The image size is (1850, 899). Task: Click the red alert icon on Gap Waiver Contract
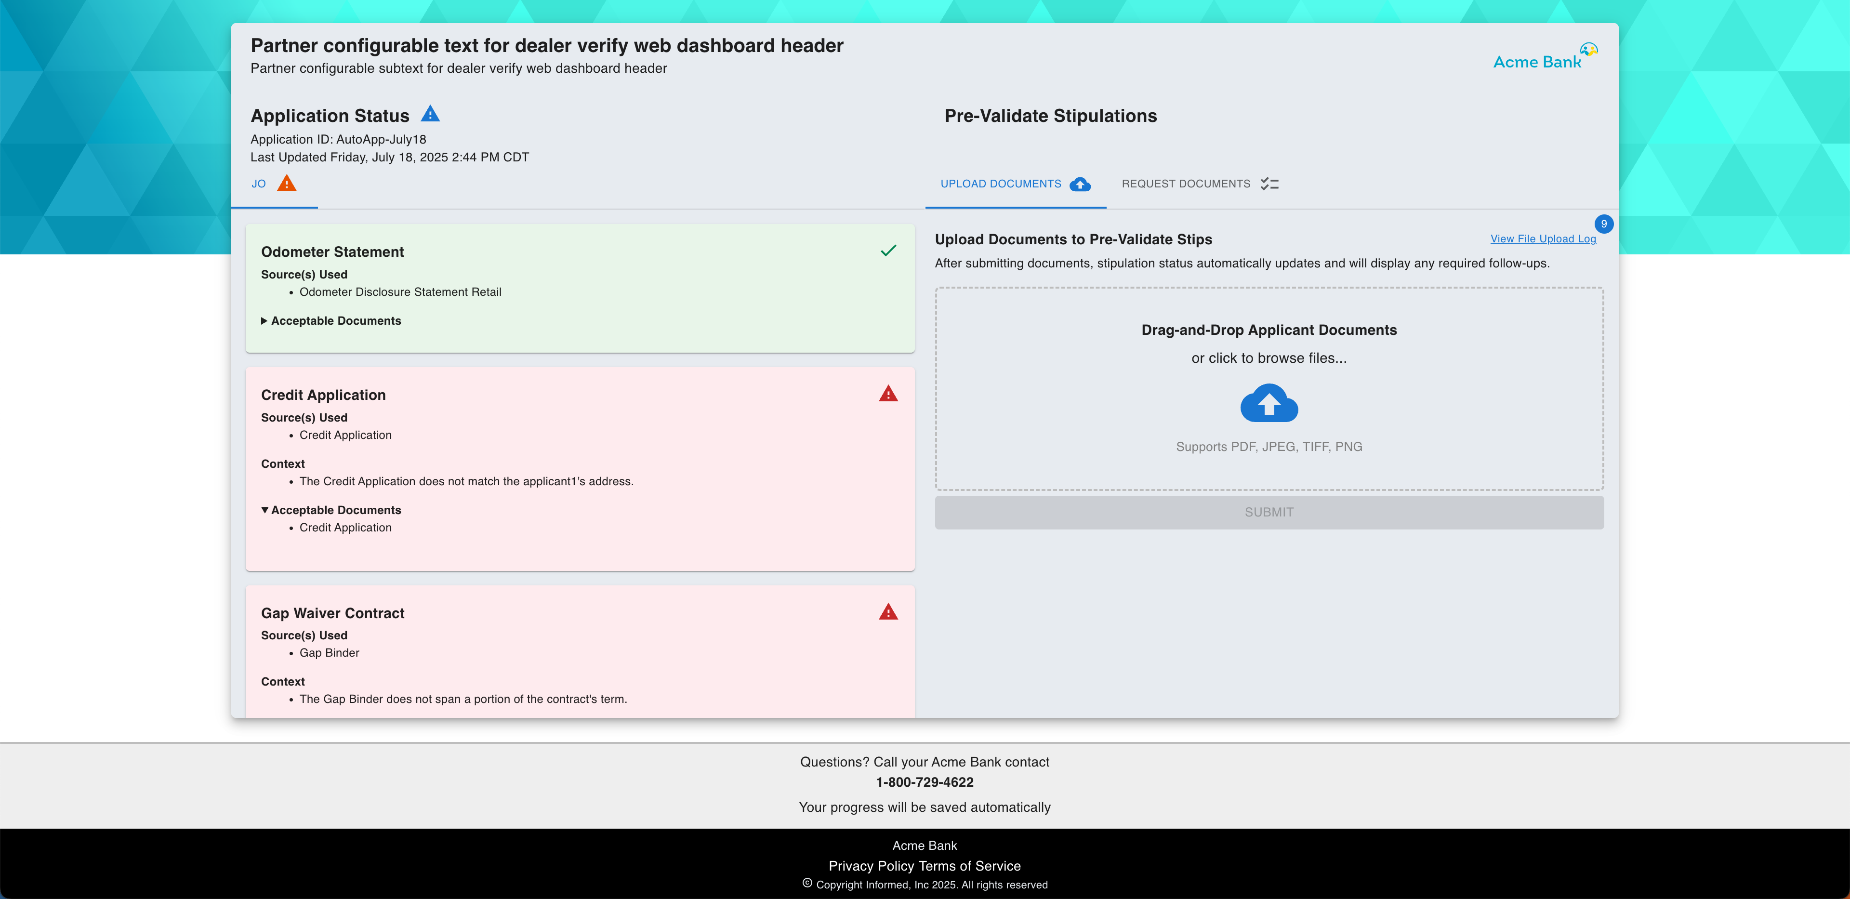(x=888, y=612)
